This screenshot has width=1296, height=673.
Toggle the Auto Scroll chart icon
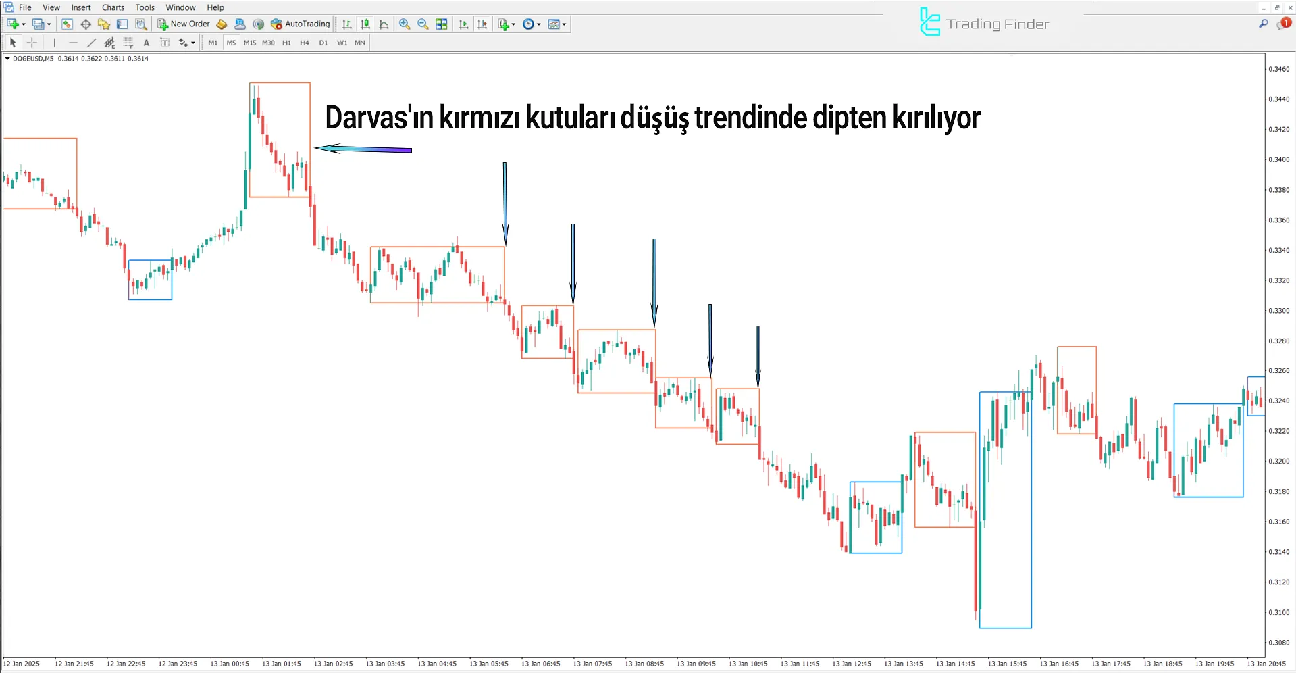point(463,24)
